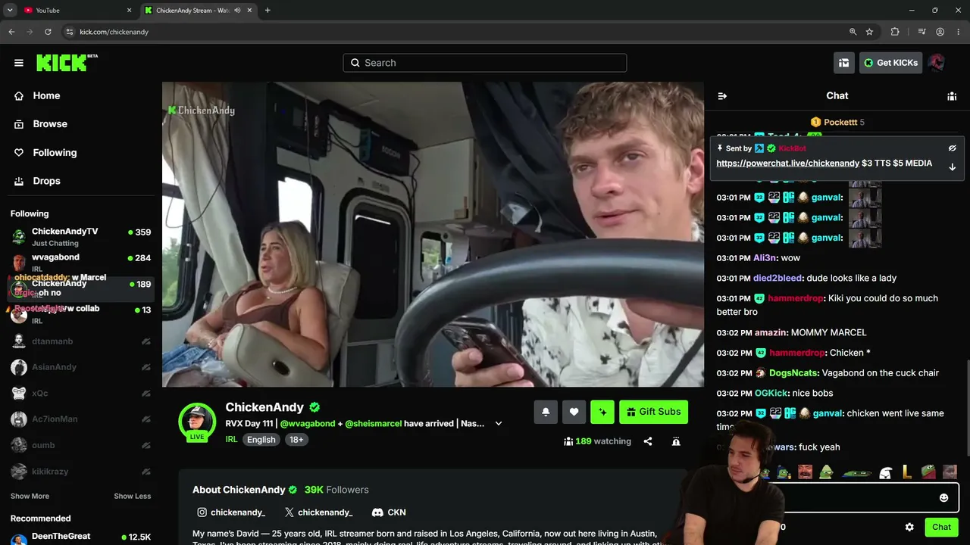Open the chickenandy_ Instagram link
Image resolution: width=970 pixels, height=545 pixels.
coord(231,512)
